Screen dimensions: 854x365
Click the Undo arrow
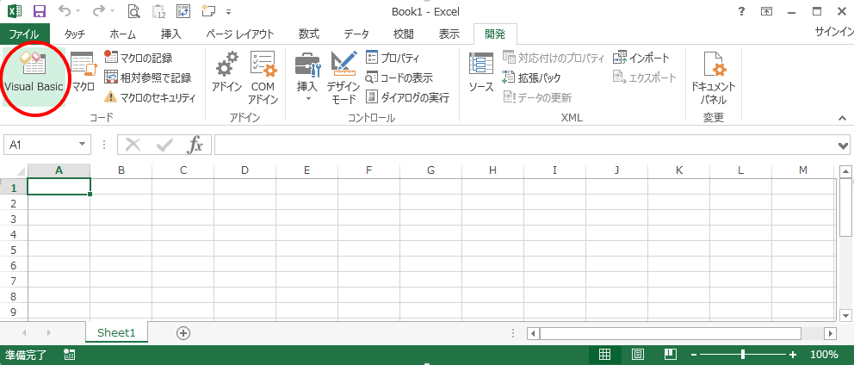pos(65,11)
